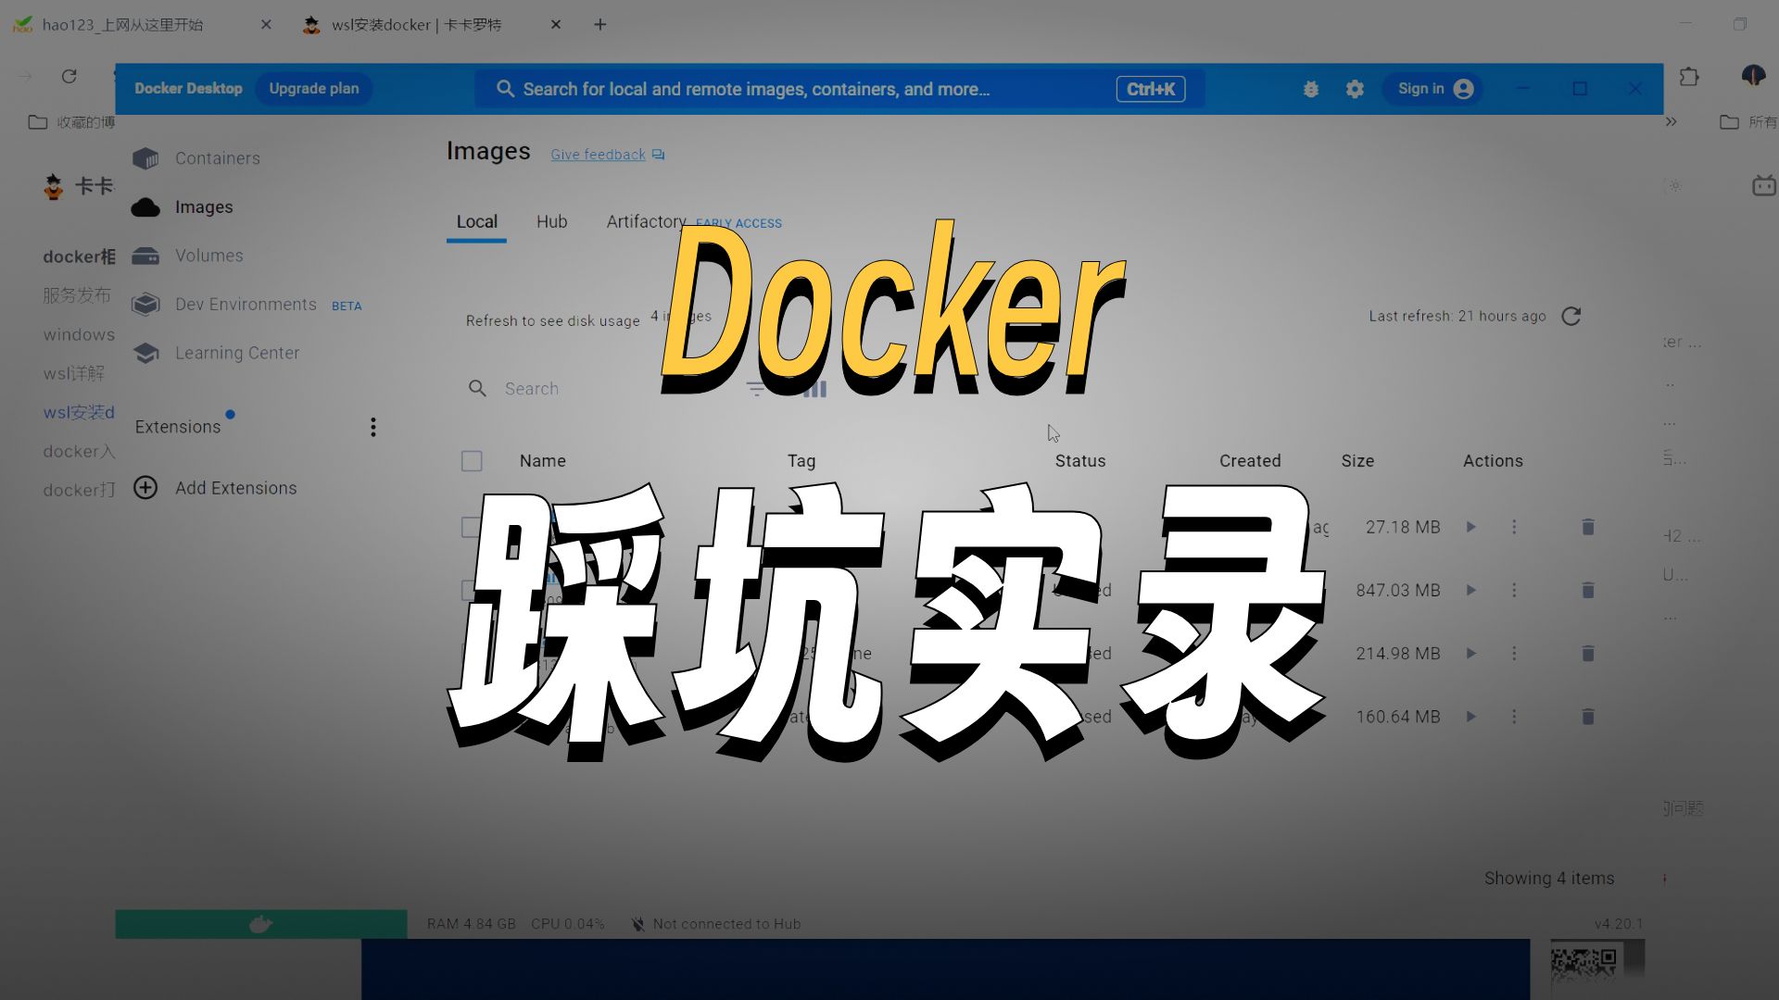Run the 847.03 MB image
The width and height of the screenshot is (1779, 1000).
[1470, 590]
